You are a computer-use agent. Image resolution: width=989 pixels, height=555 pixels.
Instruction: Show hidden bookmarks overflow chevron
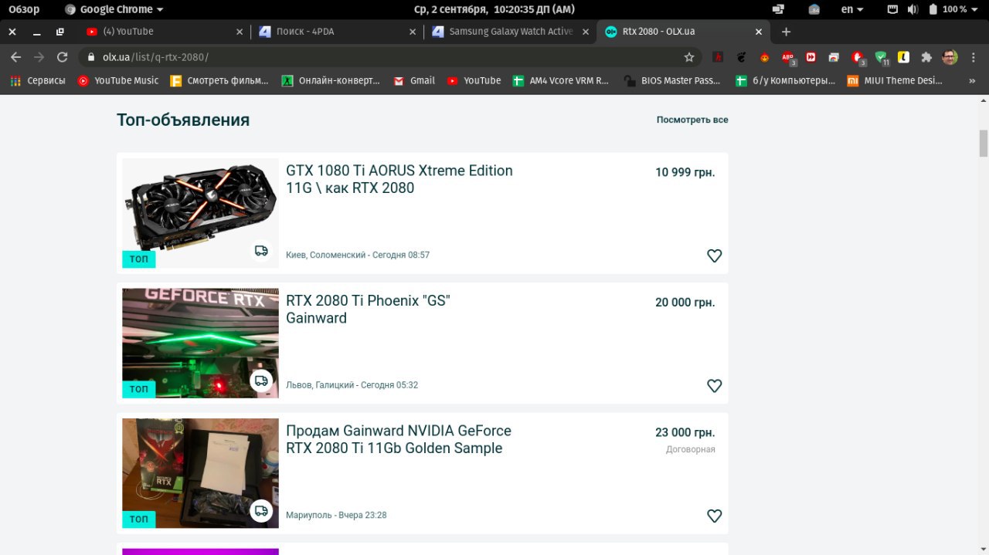(972, 80)
